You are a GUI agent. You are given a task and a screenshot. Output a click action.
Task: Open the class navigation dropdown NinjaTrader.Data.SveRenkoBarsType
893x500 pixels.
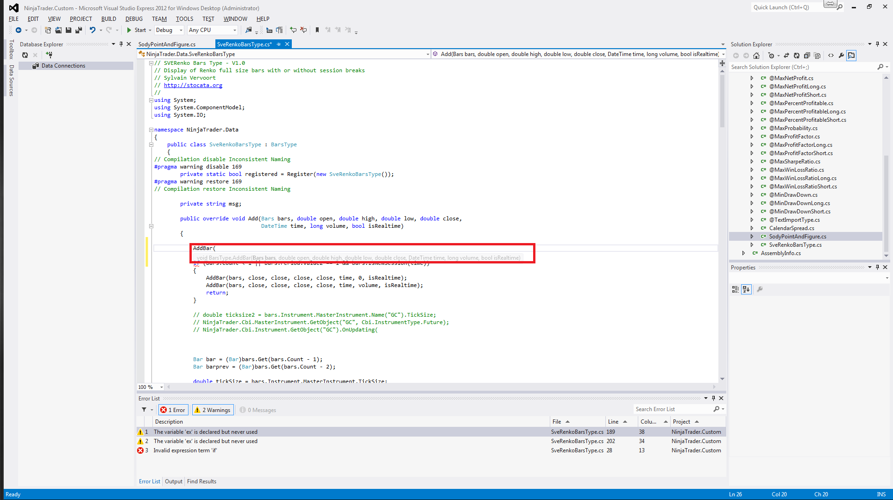[x=284, y=54]
